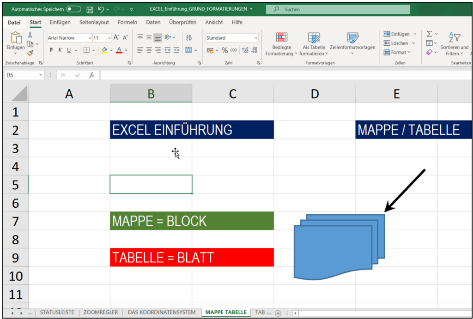
Task: Switch to the Einfügen ribbon tab
Action: coord(60,22)
